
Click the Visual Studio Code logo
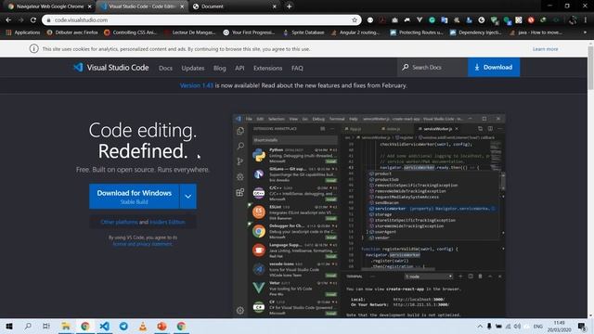tap(111, 68)
